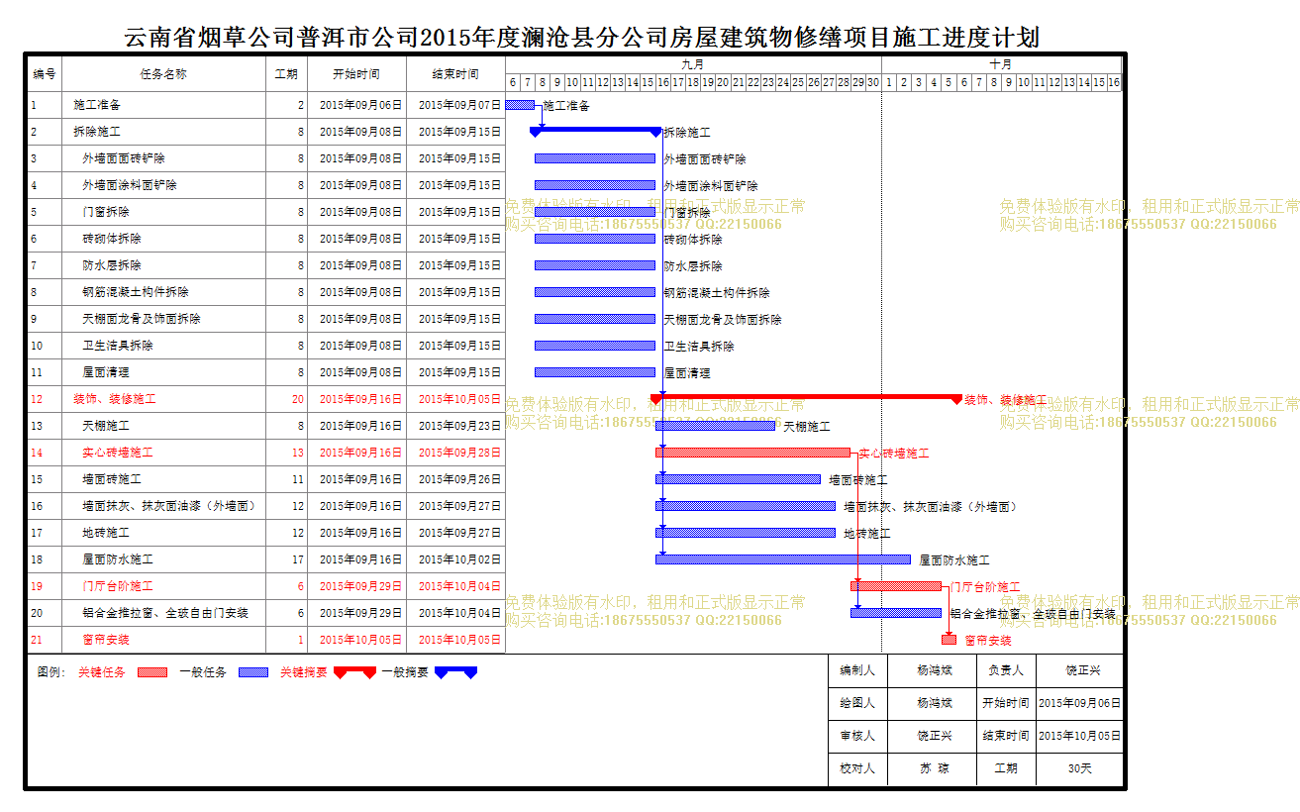Click row number 14 in the 编号 column
1300x812 pixels.
(37, 453)
